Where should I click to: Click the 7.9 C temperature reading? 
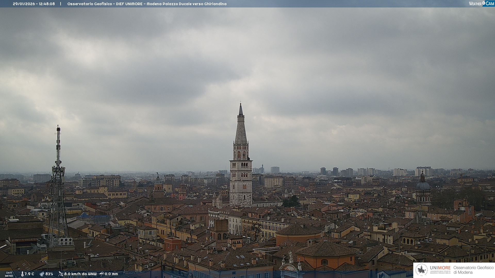(29, 274)
